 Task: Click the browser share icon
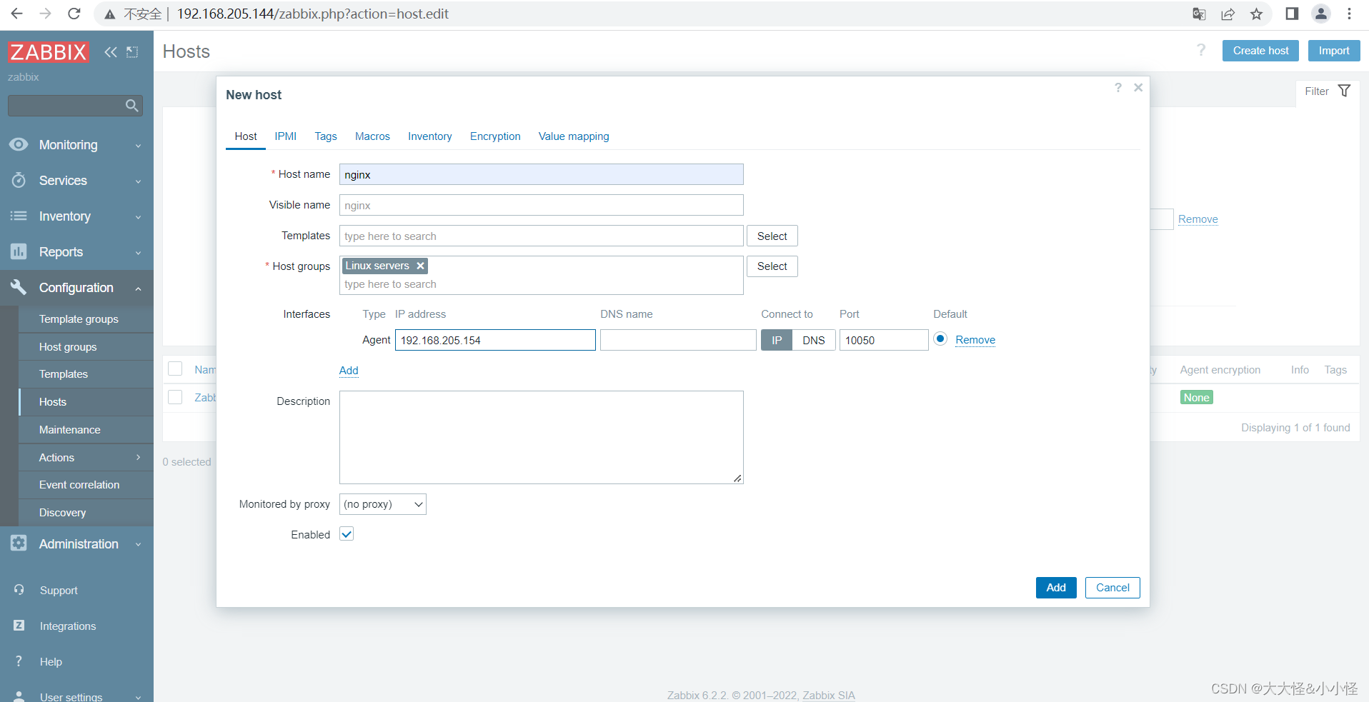[x=1228, y=14]
